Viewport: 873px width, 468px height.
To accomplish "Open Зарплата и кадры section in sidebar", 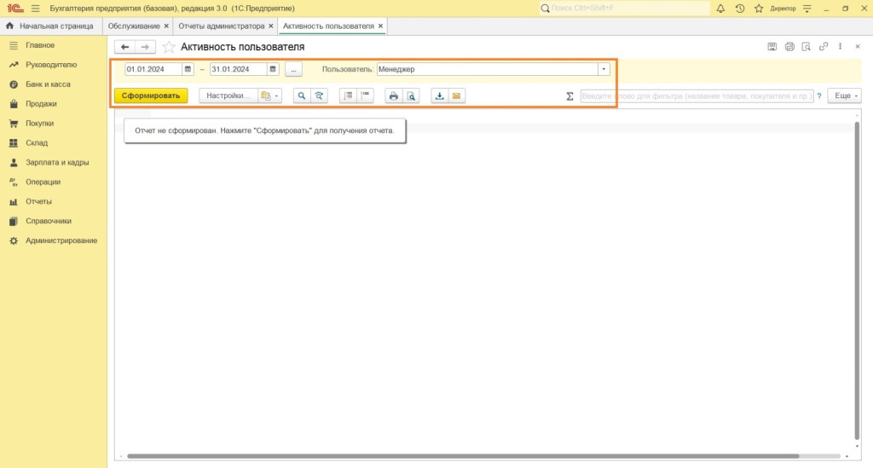I will (56, 162).
